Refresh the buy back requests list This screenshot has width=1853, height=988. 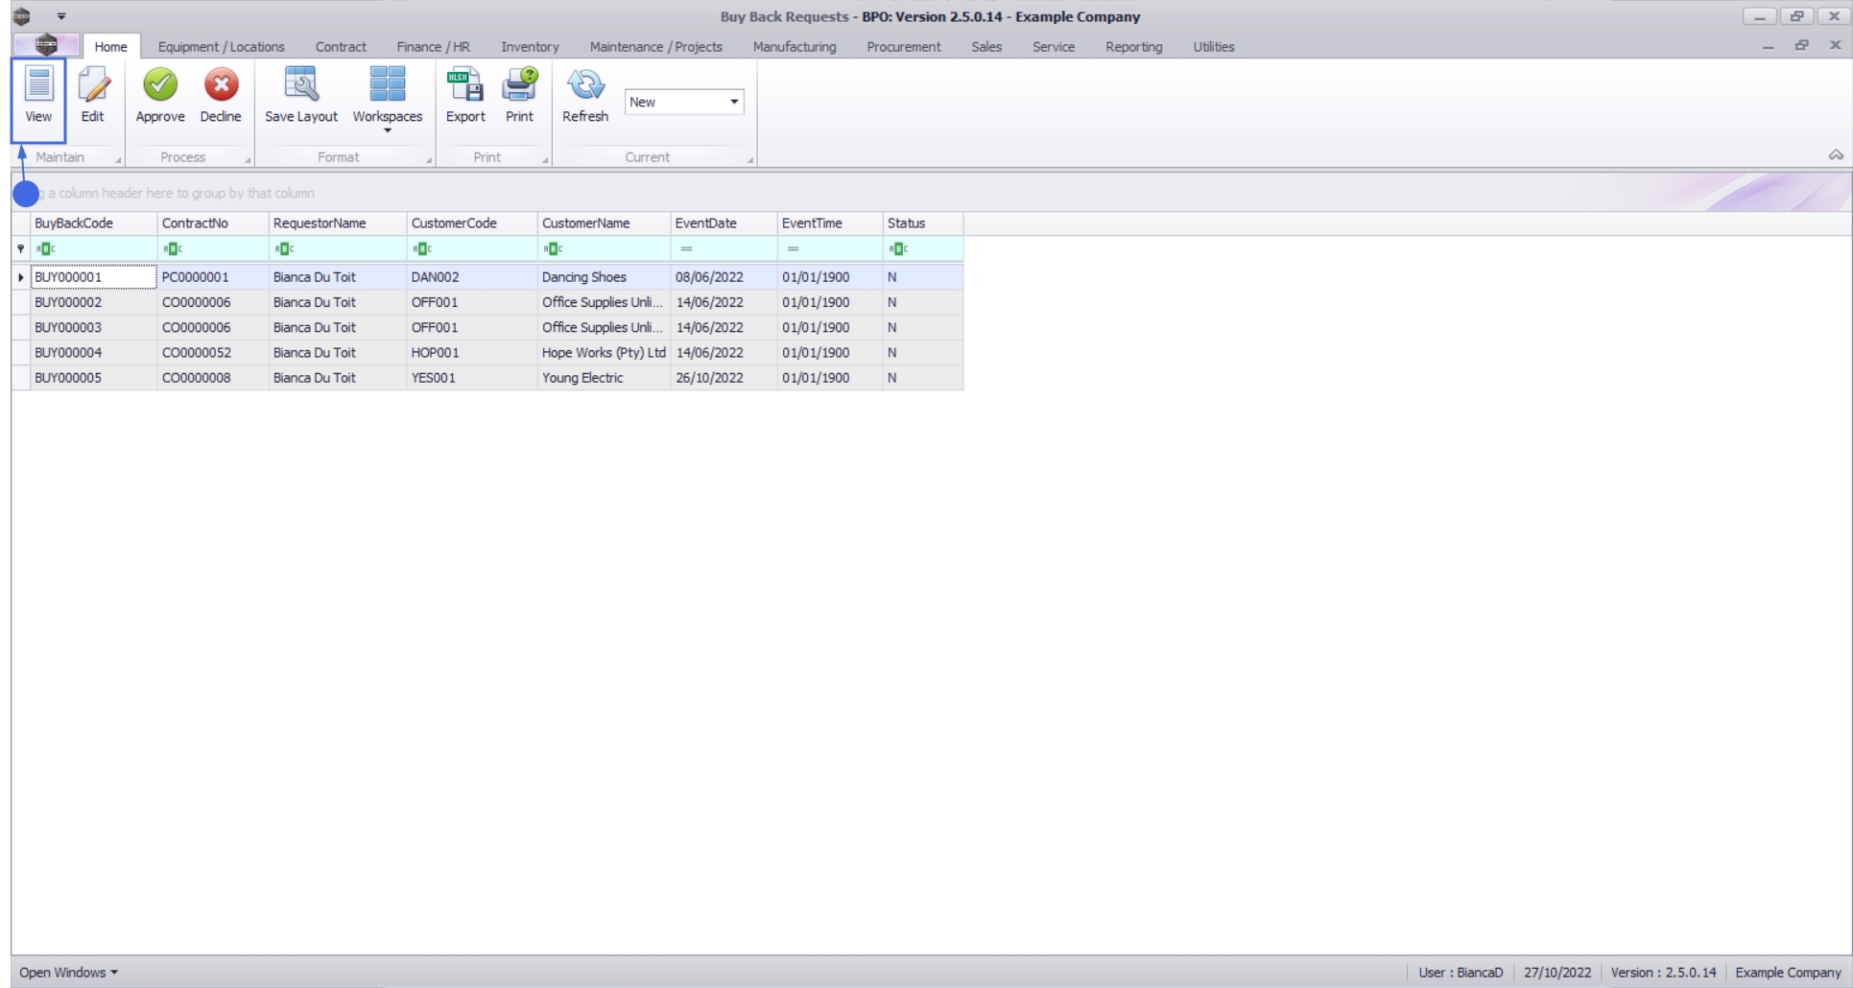point(585,95)
